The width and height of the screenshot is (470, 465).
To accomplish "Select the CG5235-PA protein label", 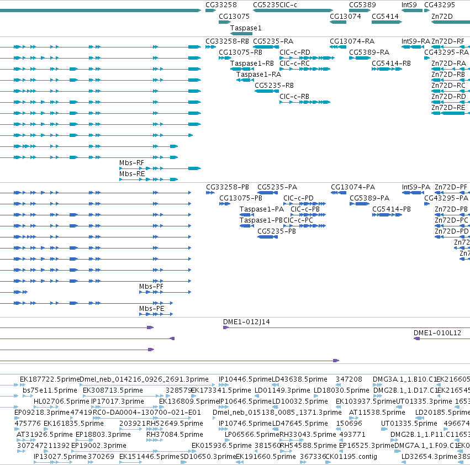I will click(x=277, y=187).
